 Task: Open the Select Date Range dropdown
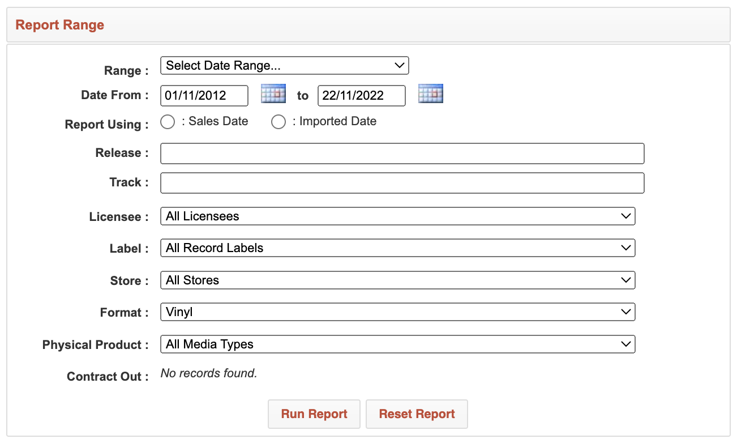[x=285, y=66]
